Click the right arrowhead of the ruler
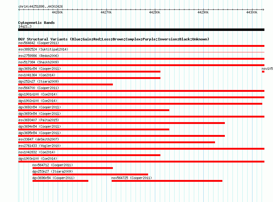The width and height of the screenshot is (273, 202). pos(263,9)
